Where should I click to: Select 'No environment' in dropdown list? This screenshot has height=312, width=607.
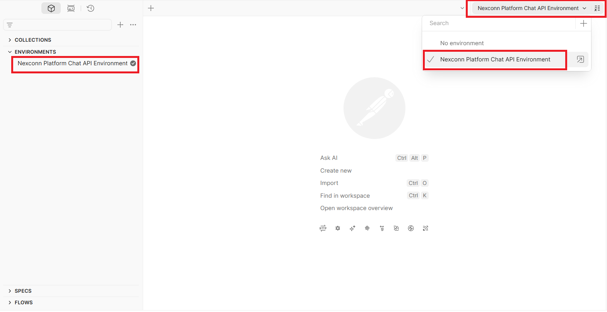click(462, 43)
